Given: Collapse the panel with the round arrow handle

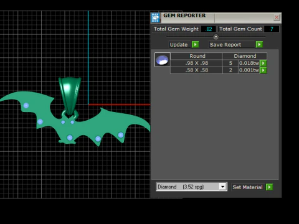Looking at the screenshot, I should (216, 37).
